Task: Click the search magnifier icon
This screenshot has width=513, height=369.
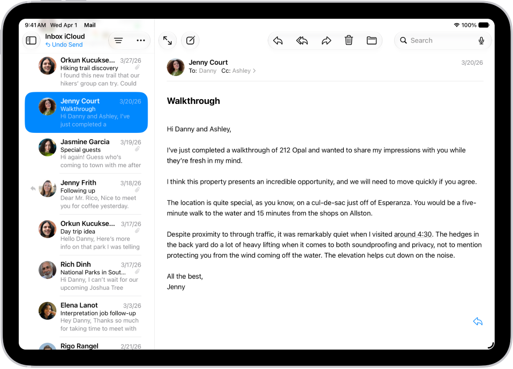Action: (403, 40)
